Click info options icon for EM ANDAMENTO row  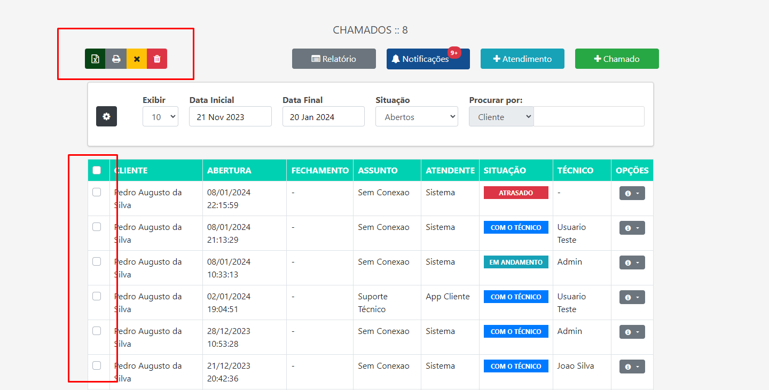(x=632, y=262)
